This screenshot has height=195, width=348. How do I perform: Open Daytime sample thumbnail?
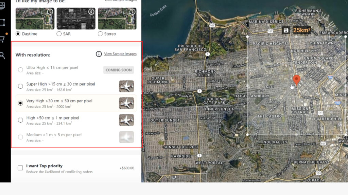[x=35, y=19]
